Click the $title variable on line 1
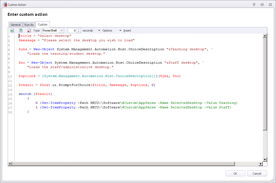Screen dimensions: 276x183 point(25,36)
